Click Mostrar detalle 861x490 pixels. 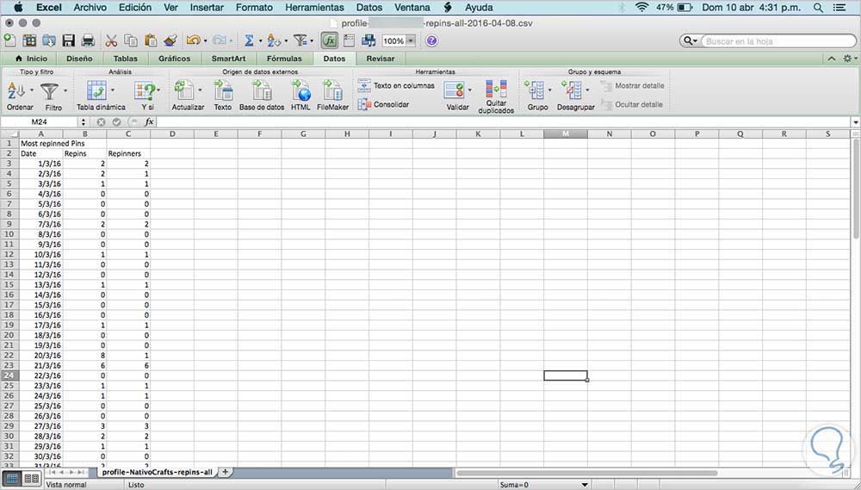point(632,86)
